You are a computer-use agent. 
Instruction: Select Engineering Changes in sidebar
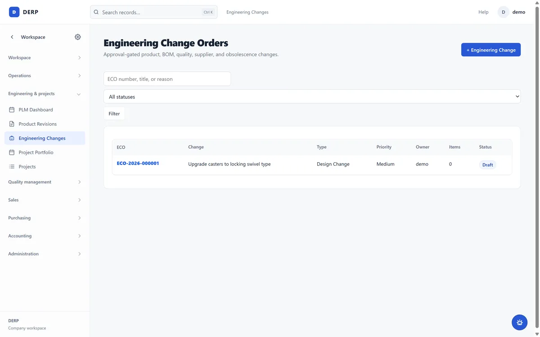[45, 138]
